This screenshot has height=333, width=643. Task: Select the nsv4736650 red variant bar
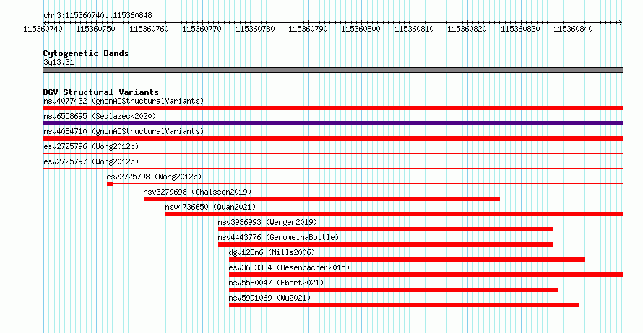click(394, 214)
